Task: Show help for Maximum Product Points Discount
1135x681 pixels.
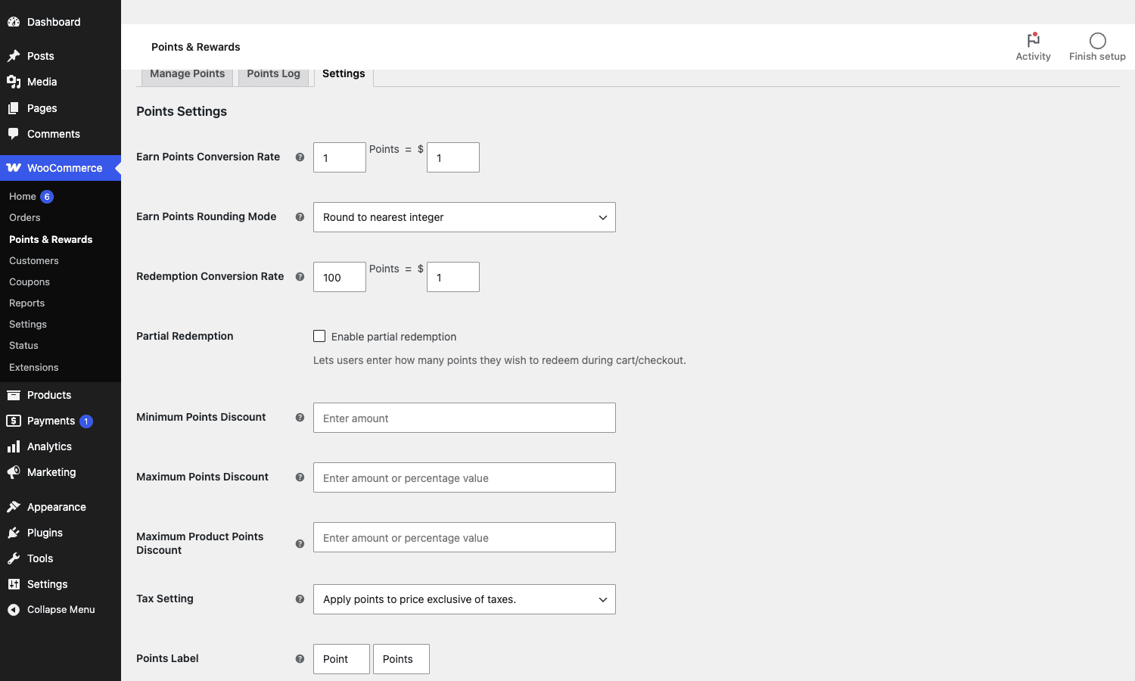Action: [x=300, y=544]
